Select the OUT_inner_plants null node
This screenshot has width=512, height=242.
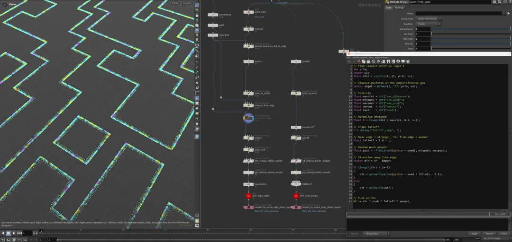coord(296,196)
